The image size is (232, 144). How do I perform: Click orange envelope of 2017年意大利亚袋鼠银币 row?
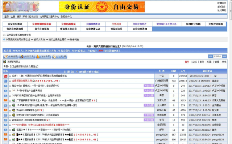[6, 134]
